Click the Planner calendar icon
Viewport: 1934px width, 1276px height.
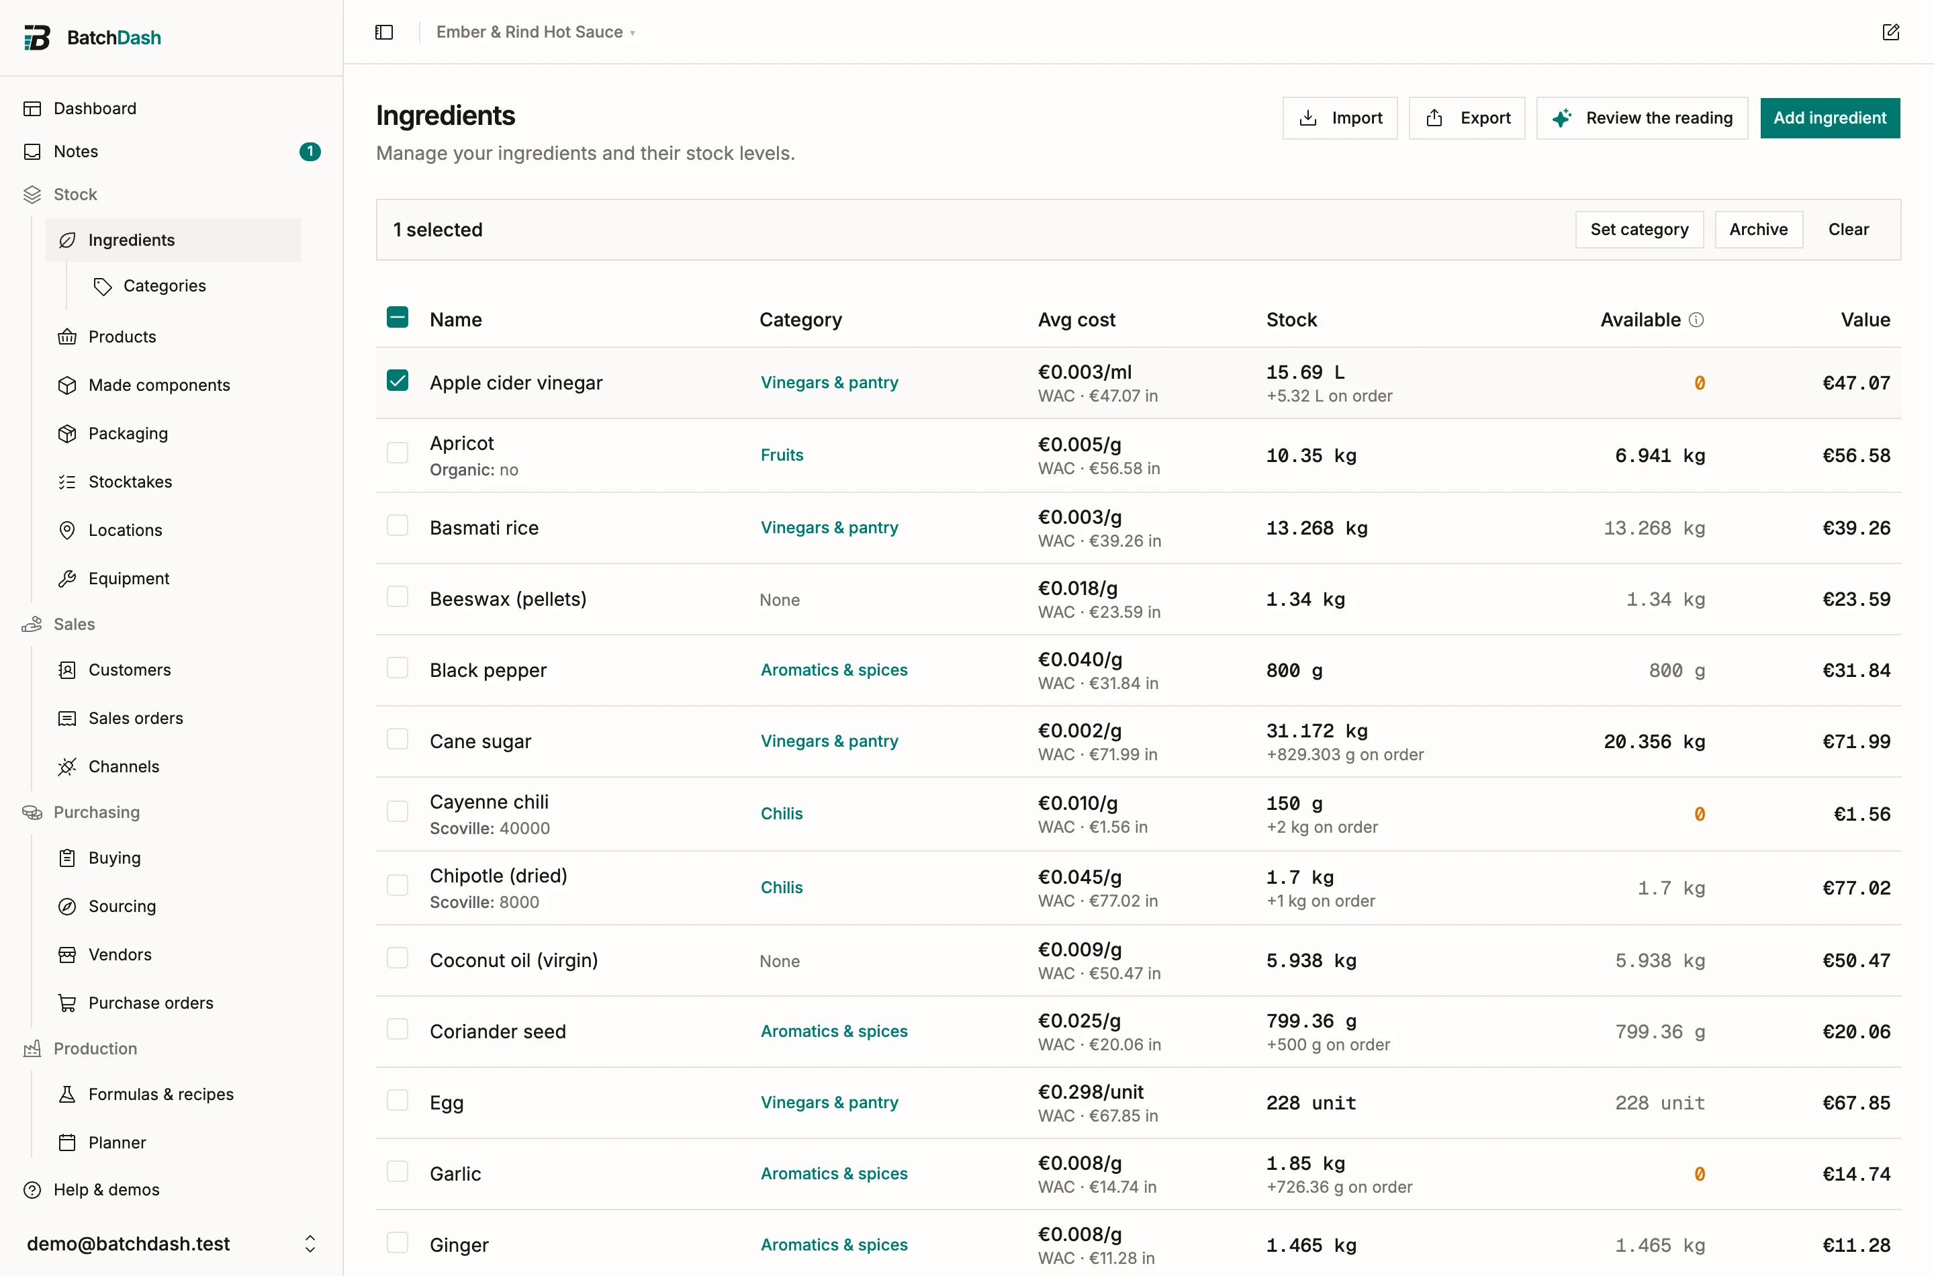coord(68,1142)
